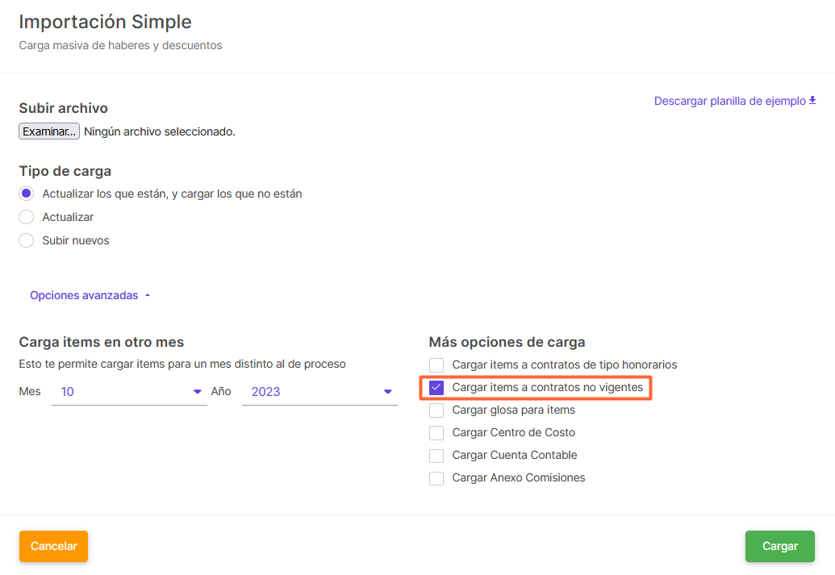Click 'Ningún archivo seleccionado.' text
Image resolution: width=835 pixels, height=575 pixels.
click(160, 131)
